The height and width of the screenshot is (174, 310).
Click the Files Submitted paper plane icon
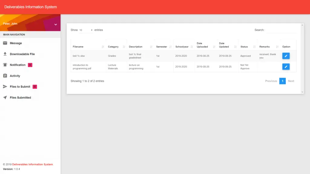point(5,97)
